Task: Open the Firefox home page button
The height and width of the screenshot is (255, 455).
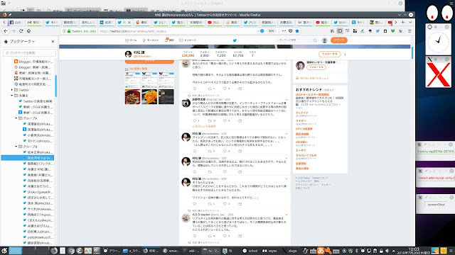Action: (x=28, y=31)
